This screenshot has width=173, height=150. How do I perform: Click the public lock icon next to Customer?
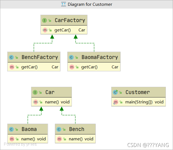[120, 92]
